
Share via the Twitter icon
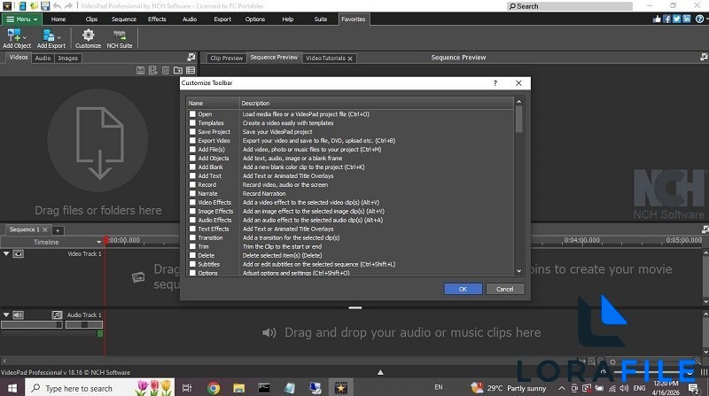click(677, 19)
